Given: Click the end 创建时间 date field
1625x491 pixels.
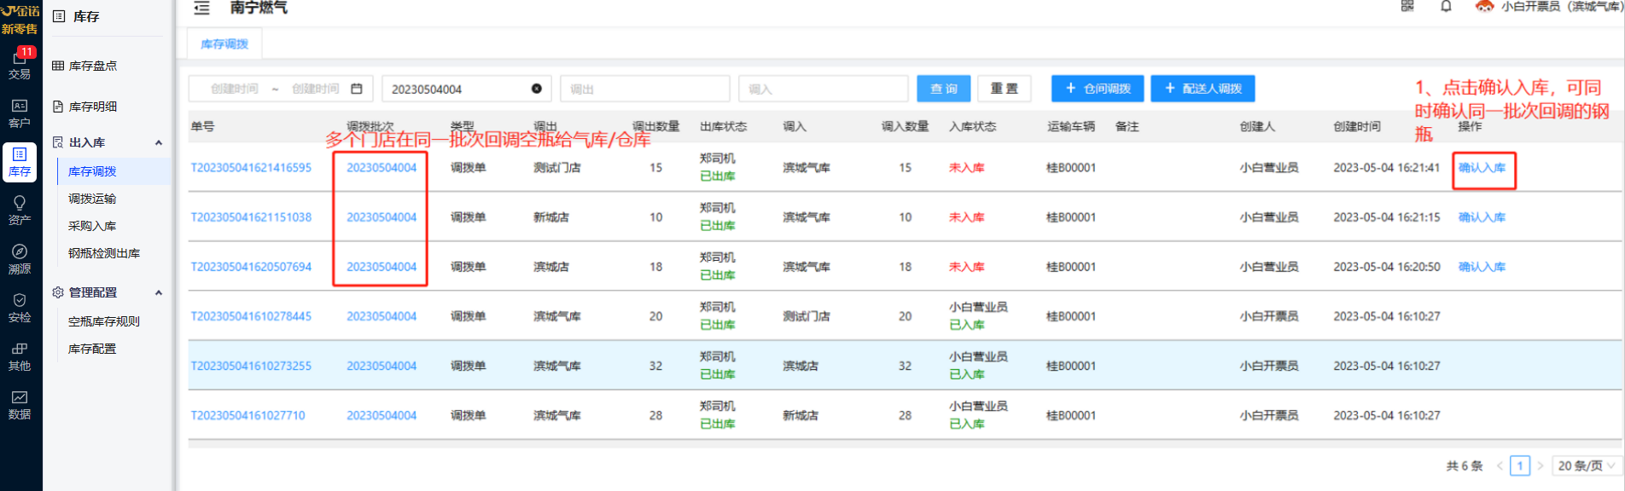Looking at the screenshot, I should tap(315, 89).
